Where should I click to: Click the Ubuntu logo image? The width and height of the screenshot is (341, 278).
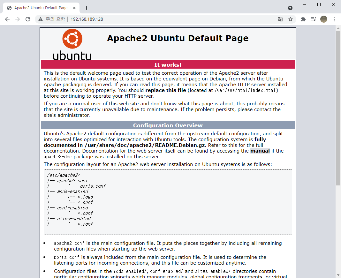pos(72,45)
